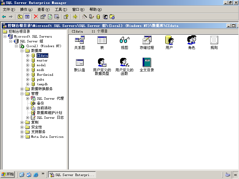Image resolution: width=239 pixels, height=179 pixels.
Task: Expand the 数据转换服务 folder node
Action: (x=22, y=89)
